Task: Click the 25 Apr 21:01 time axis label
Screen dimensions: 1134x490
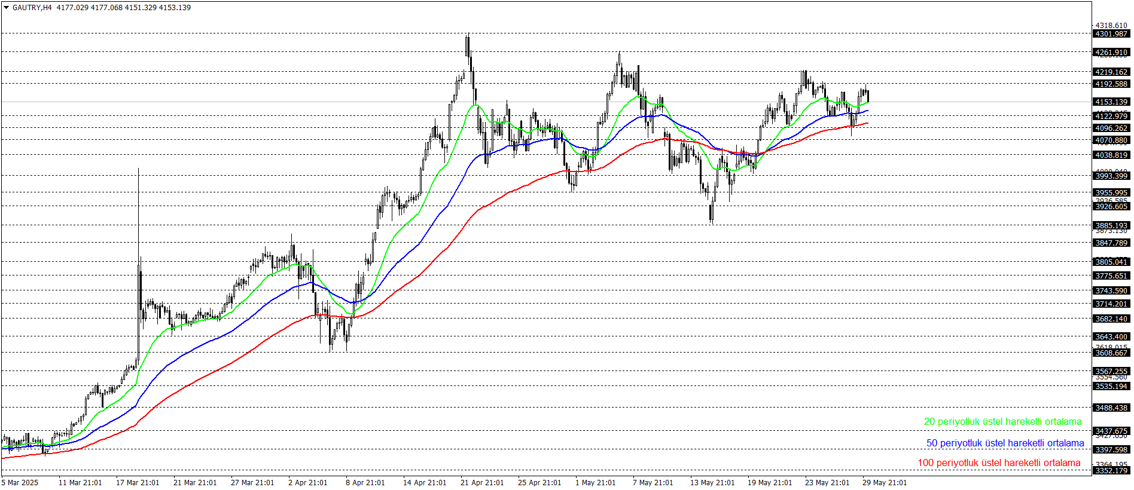Action: pyautogui.click(x=539, y=483)
